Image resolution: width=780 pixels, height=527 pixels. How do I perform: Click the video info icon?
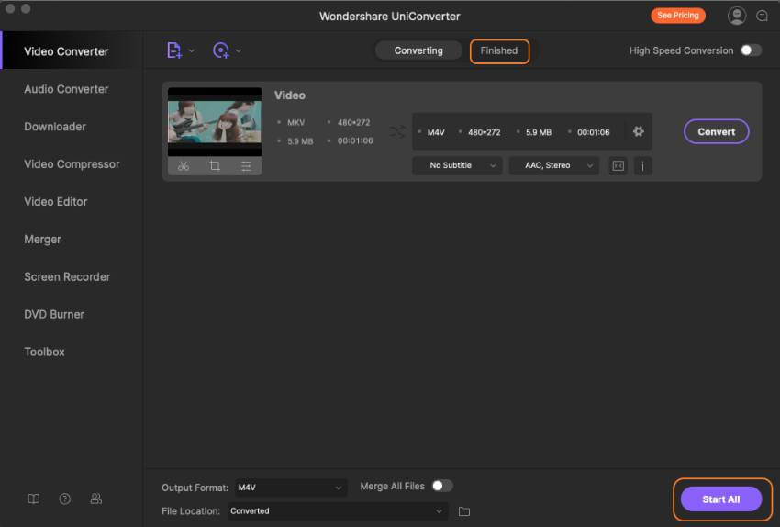pos(642,165)
